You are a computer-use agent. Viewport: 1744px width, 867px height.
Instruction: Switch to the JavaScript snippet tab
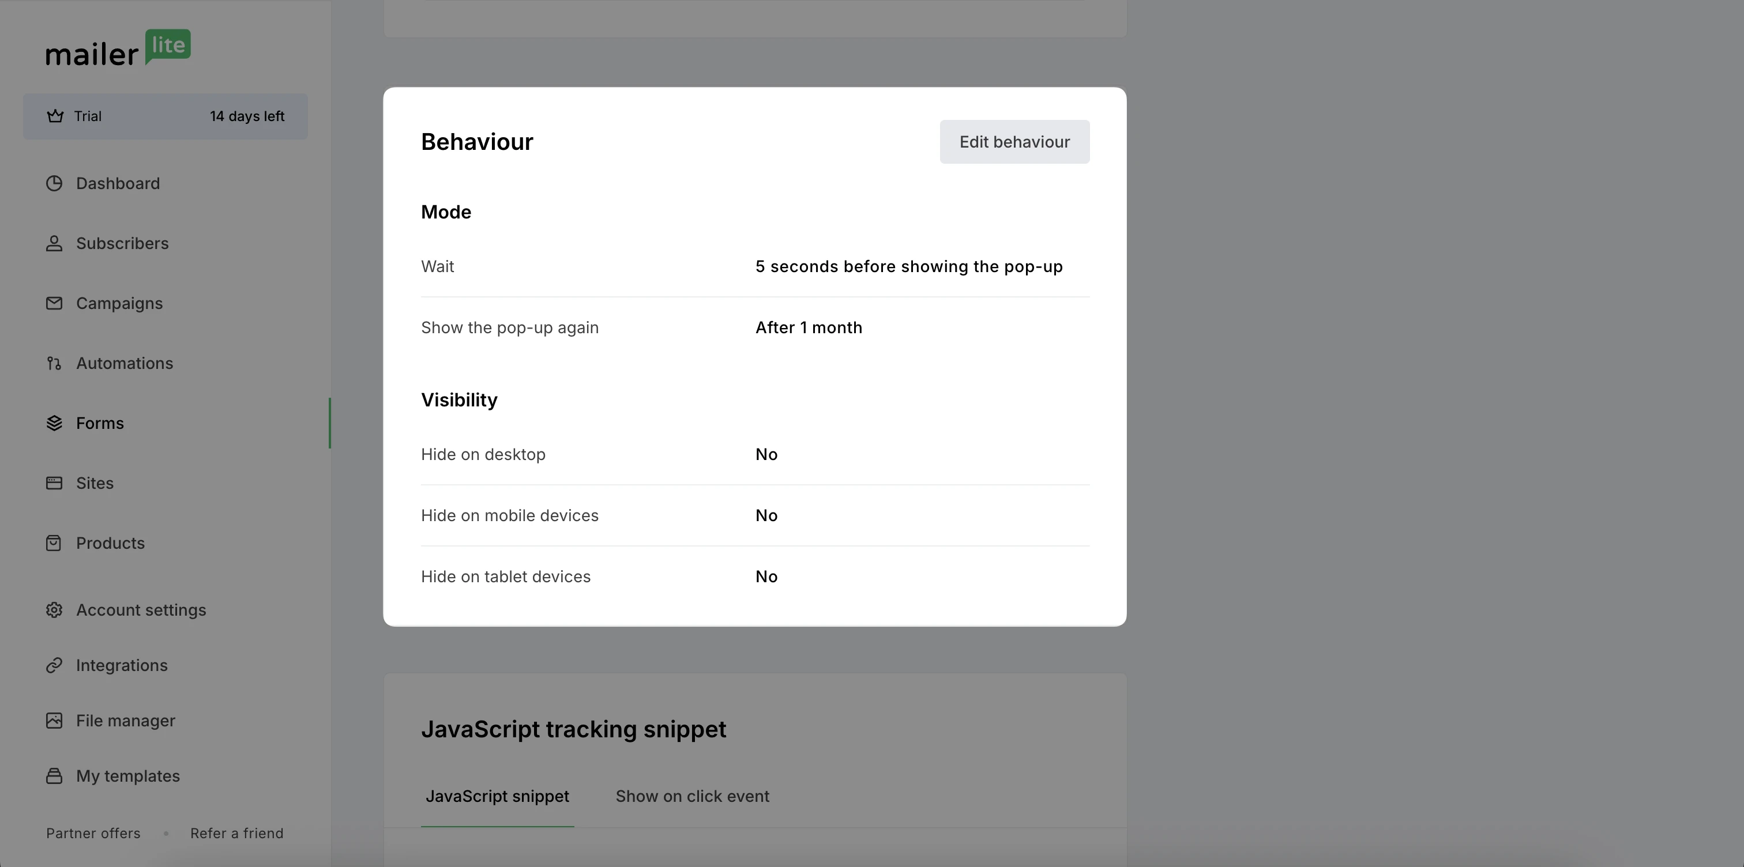point(497,796)
